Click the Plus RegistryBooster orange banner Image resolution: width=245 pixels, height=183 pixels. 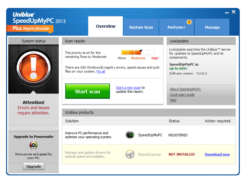pyautogui.click(x=30, y=29)
